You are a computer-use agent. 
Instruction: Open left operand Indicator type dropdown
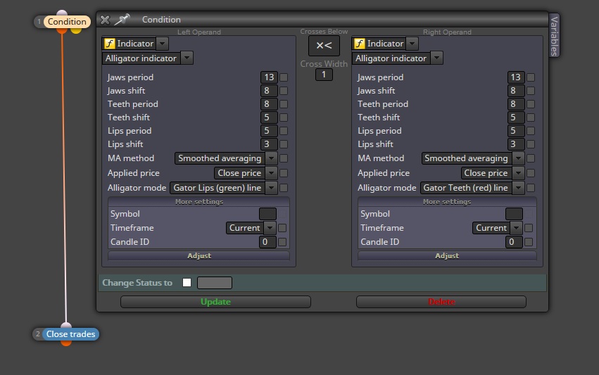pos(163,44)
